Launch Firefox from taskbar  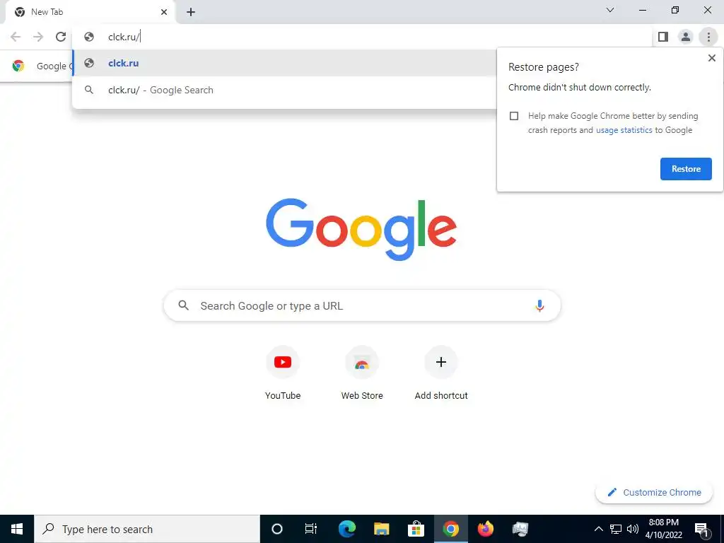[x=485, y=529]
